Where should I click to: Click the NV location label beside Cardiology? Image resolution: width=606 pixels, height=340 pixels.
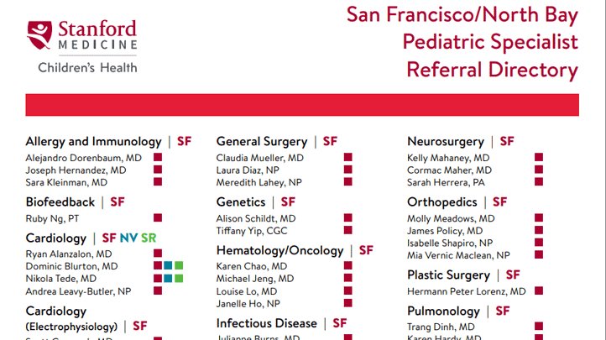click(128, 238)
